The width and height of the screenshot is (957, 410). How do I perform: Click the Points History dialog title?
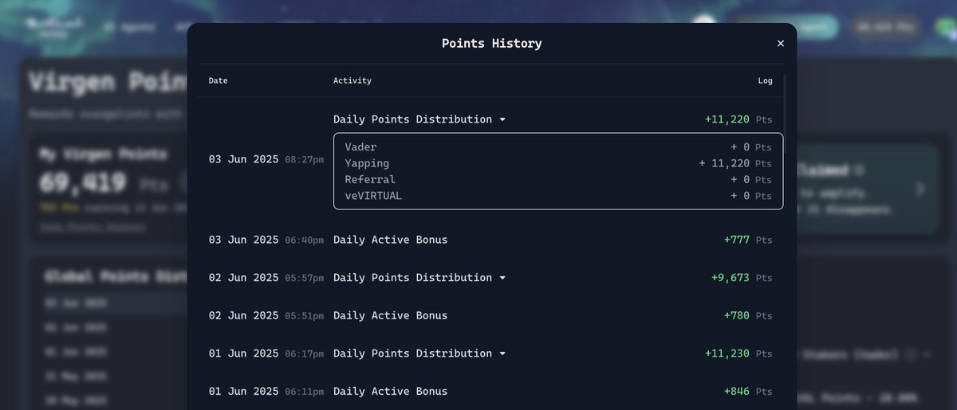[x=492, y=44]
